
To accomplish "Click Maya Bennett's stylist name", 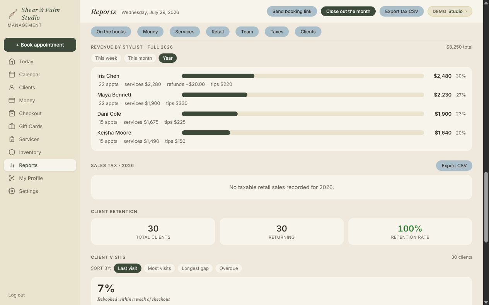I will (x=114, y=95).
